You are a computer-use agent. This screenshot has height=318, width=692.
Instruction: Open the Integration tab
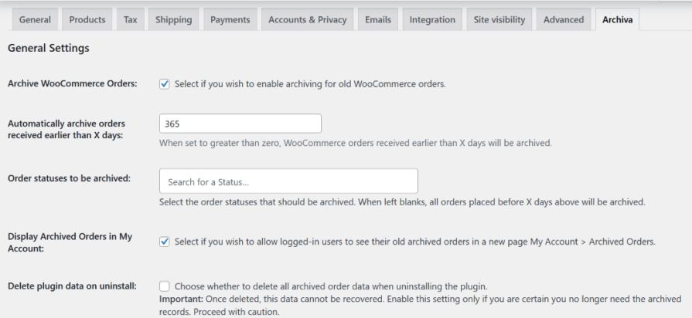click(432, 19)
